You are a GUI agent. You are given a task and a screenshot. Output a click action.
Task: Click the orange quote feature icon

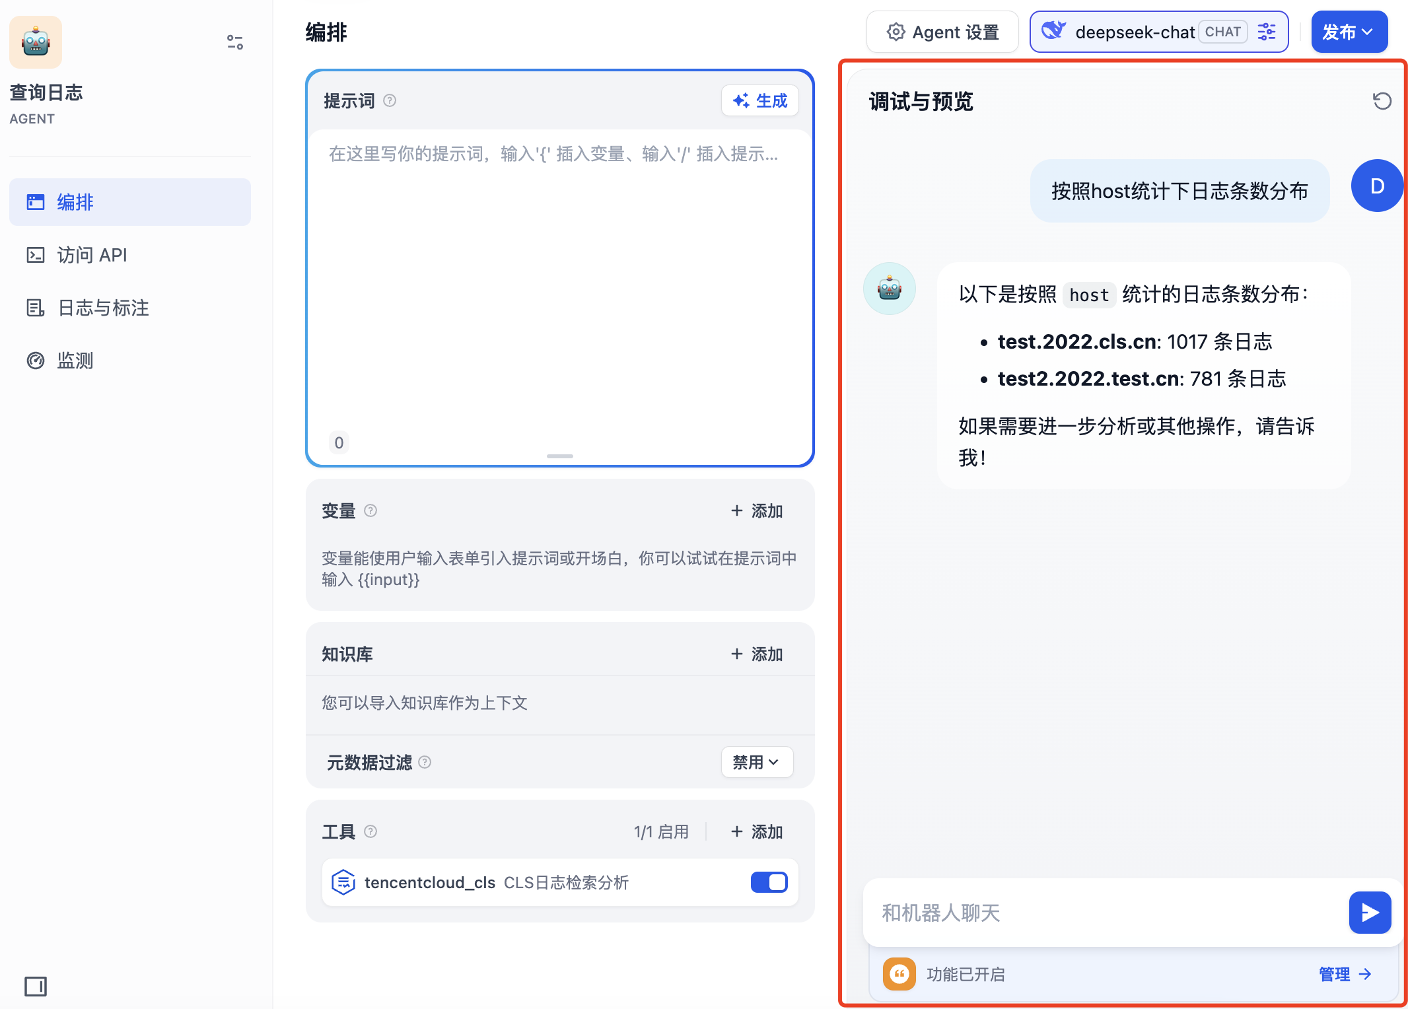[x=899, y=974]
